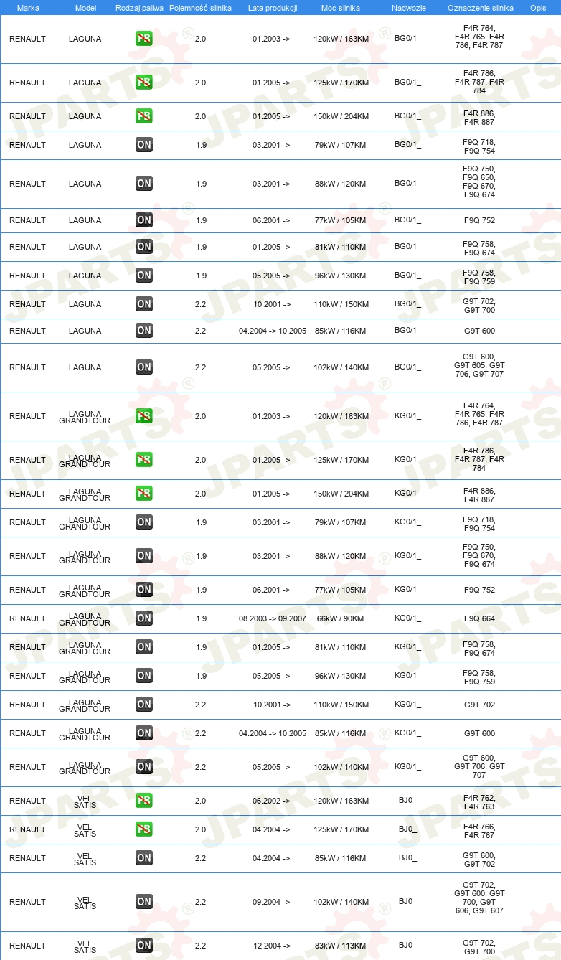Click ON diesel icon in Laguna 85kW / 116KM row
Image resolution: width=561 pixels, height=960 pixels.
coord(144,331)
